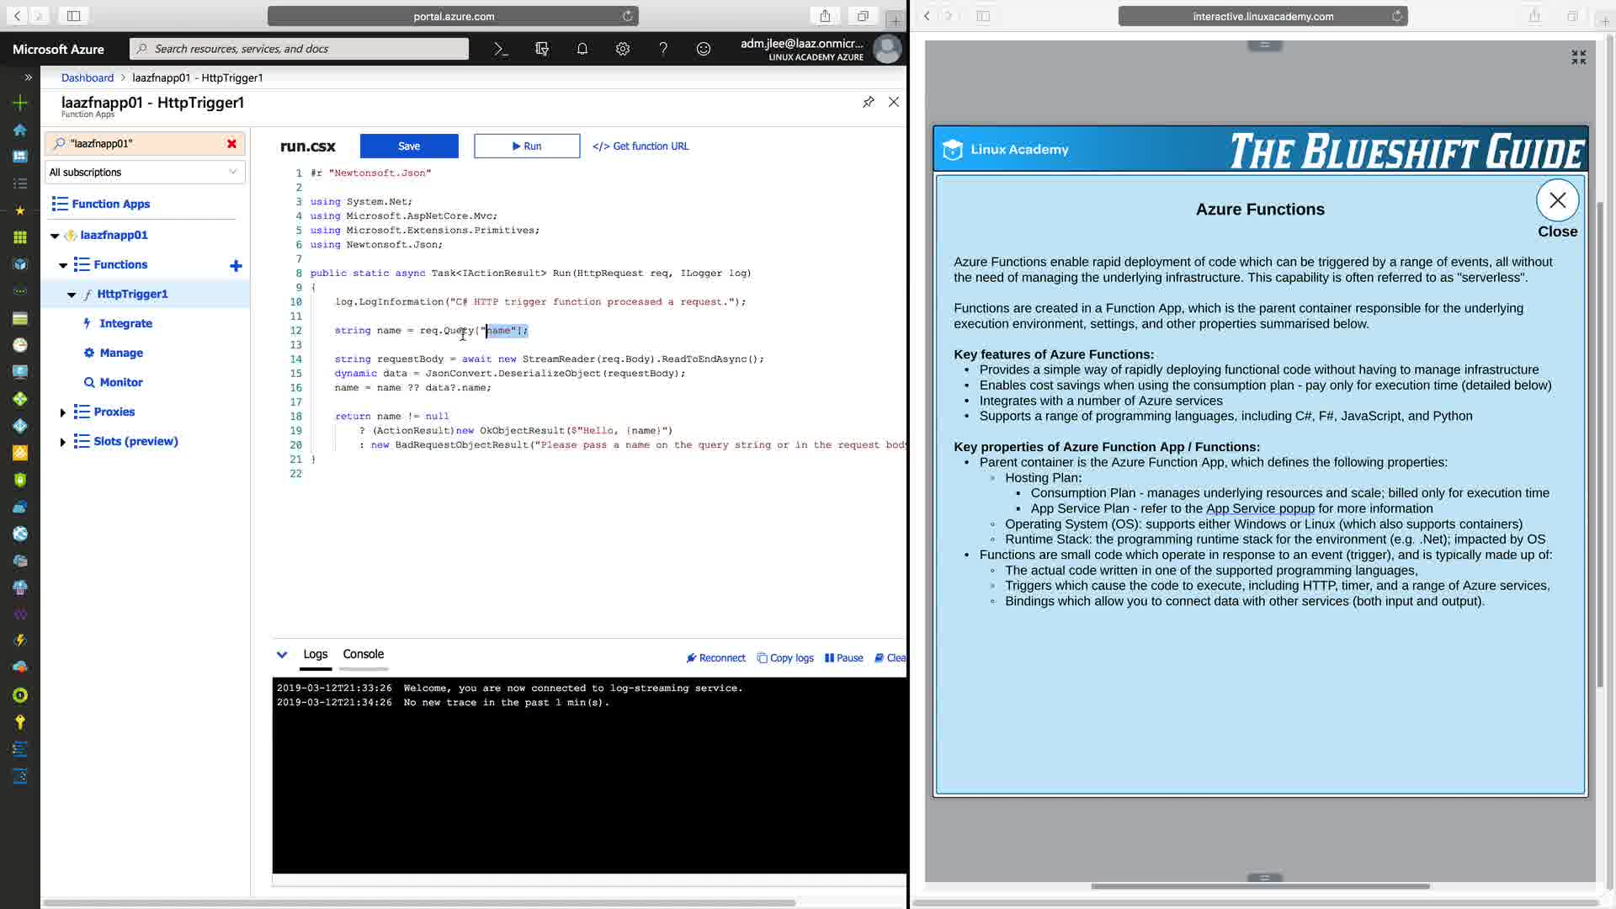Pin the HttpTrigger1 blade to the dashboard
The height and width of the screenshot is (909, 1616).
[x=868, y=102]
